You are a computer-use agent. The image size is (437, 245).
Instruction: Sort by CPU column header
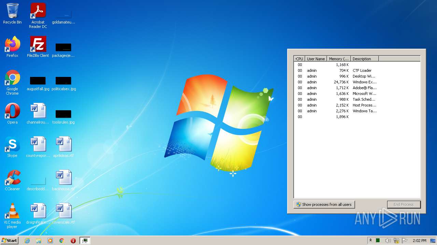pyautogui.click(x=299, y=59)
